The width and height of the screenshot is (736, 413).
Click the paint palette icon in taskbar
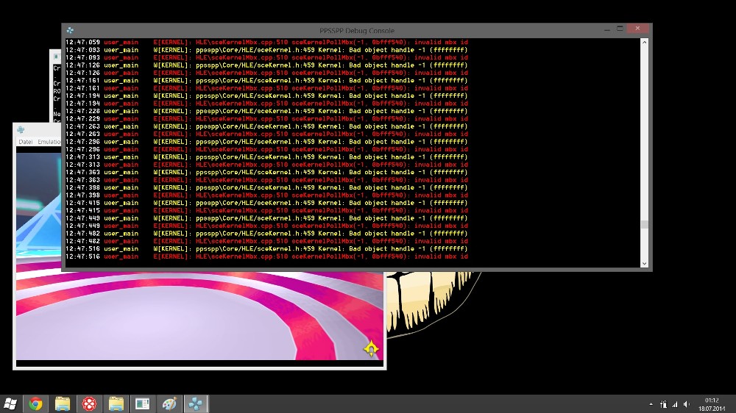[169, 403]
